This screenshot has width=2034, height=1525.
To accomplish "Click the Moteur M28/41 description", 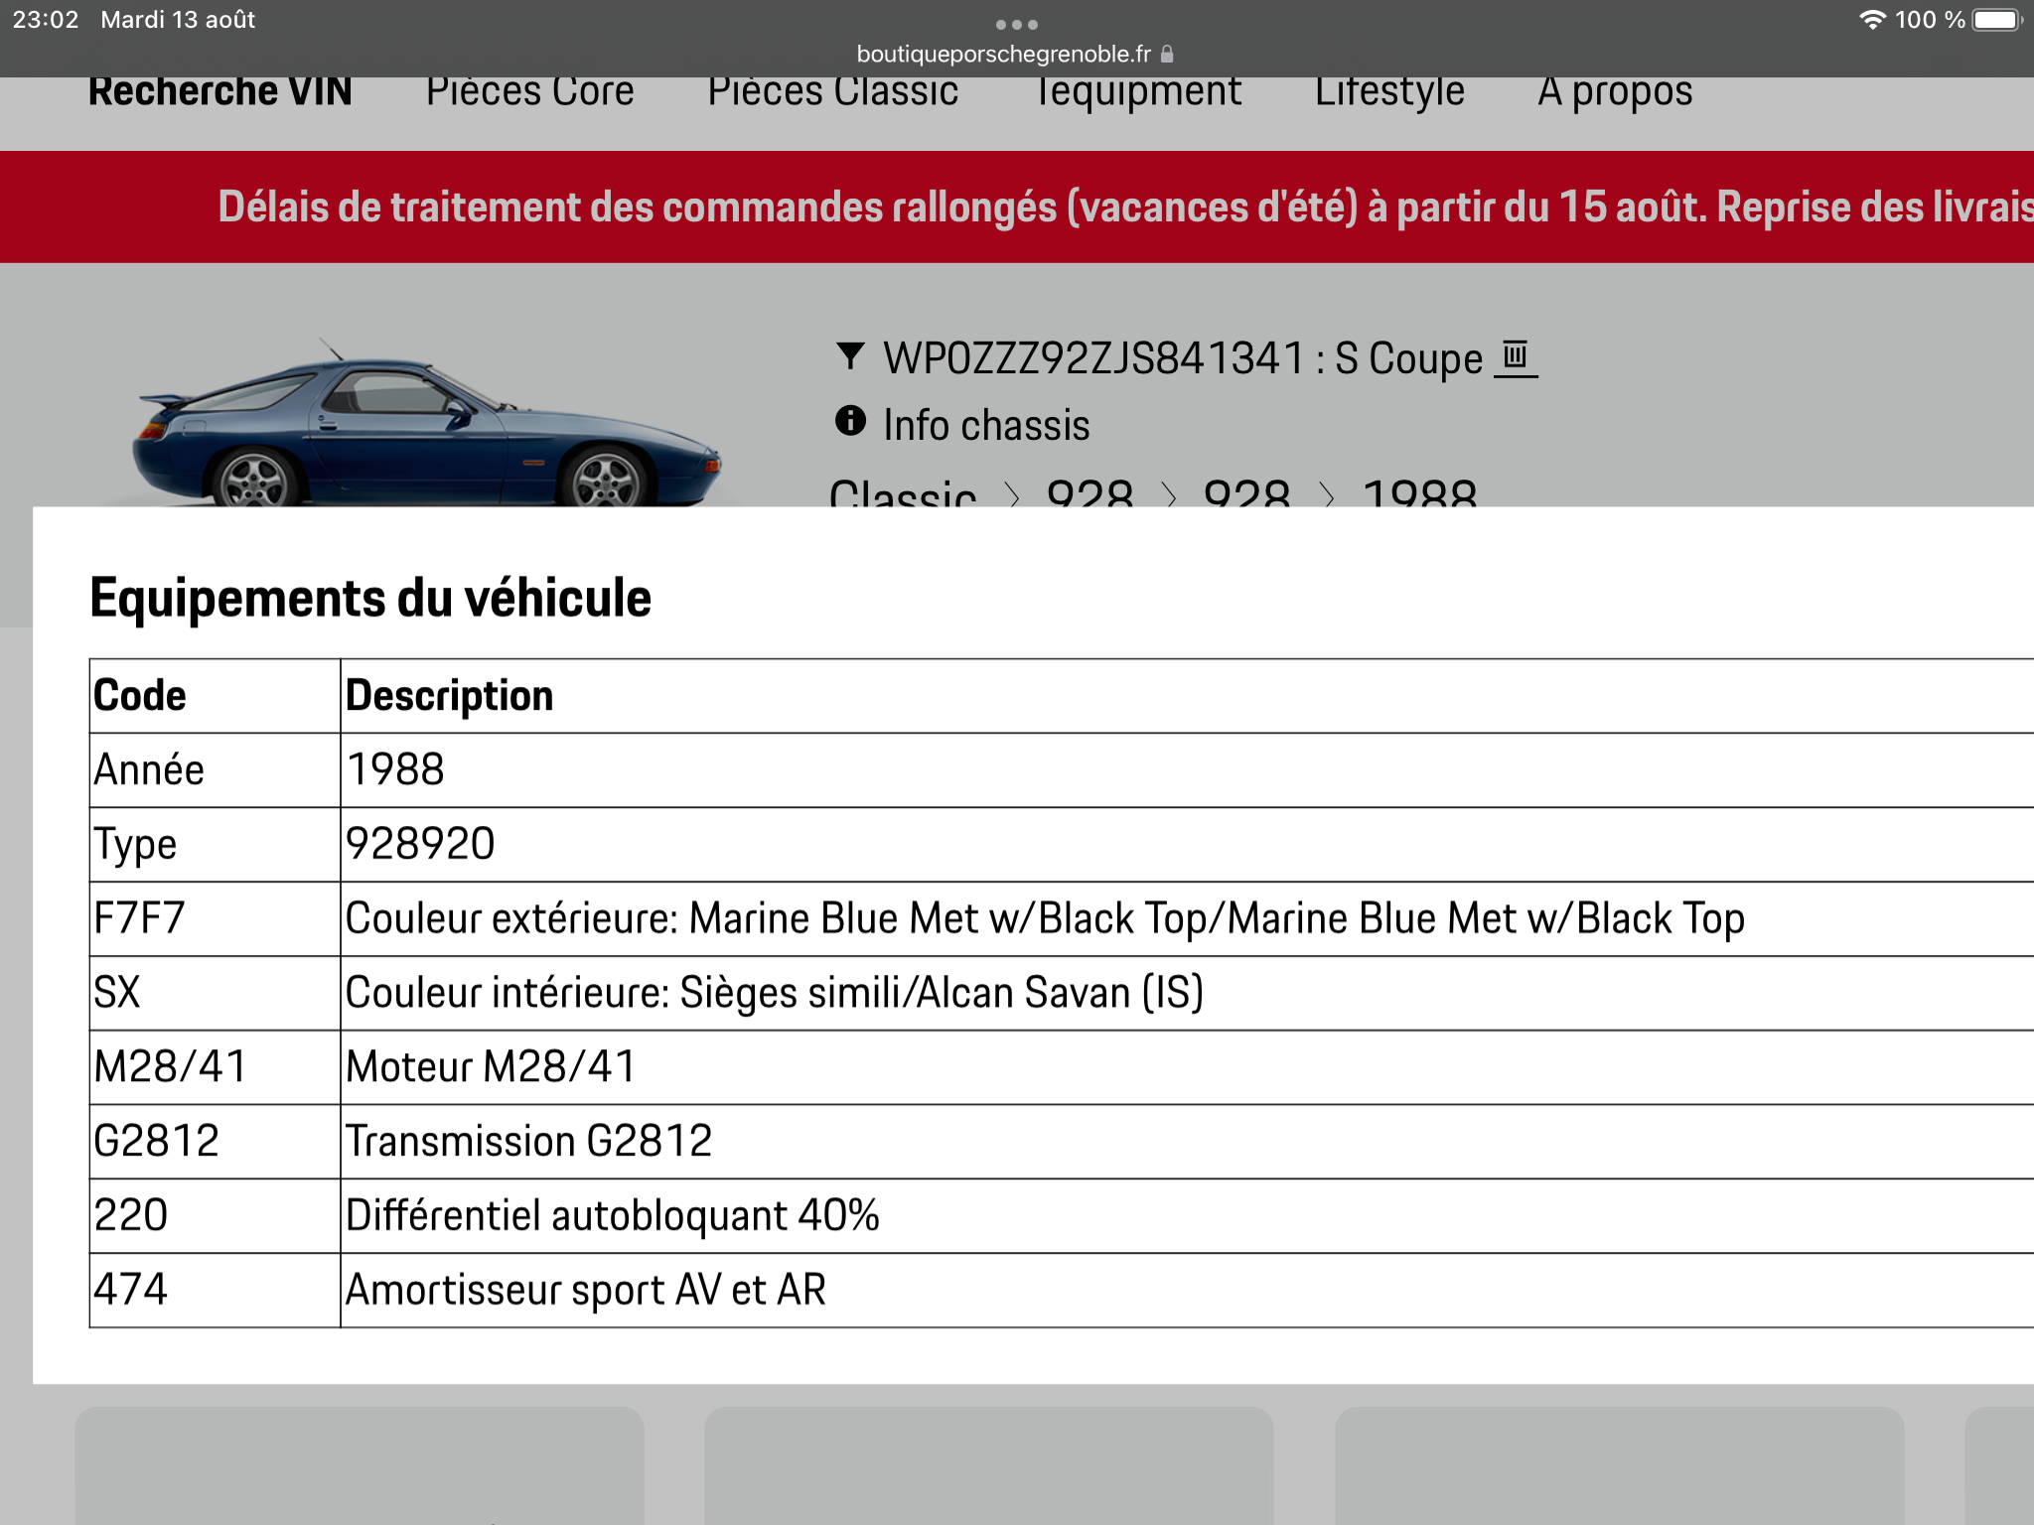I will [x=491, y=1067].
